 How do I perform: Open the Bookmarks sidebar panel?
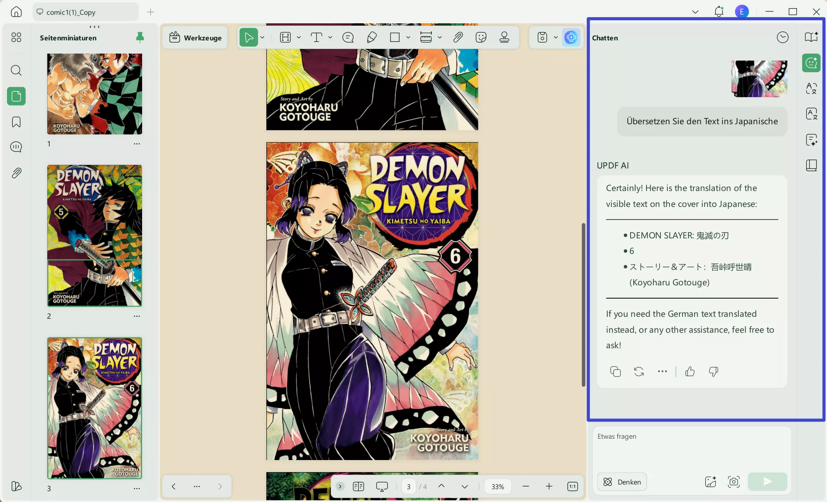click(16, 122)
